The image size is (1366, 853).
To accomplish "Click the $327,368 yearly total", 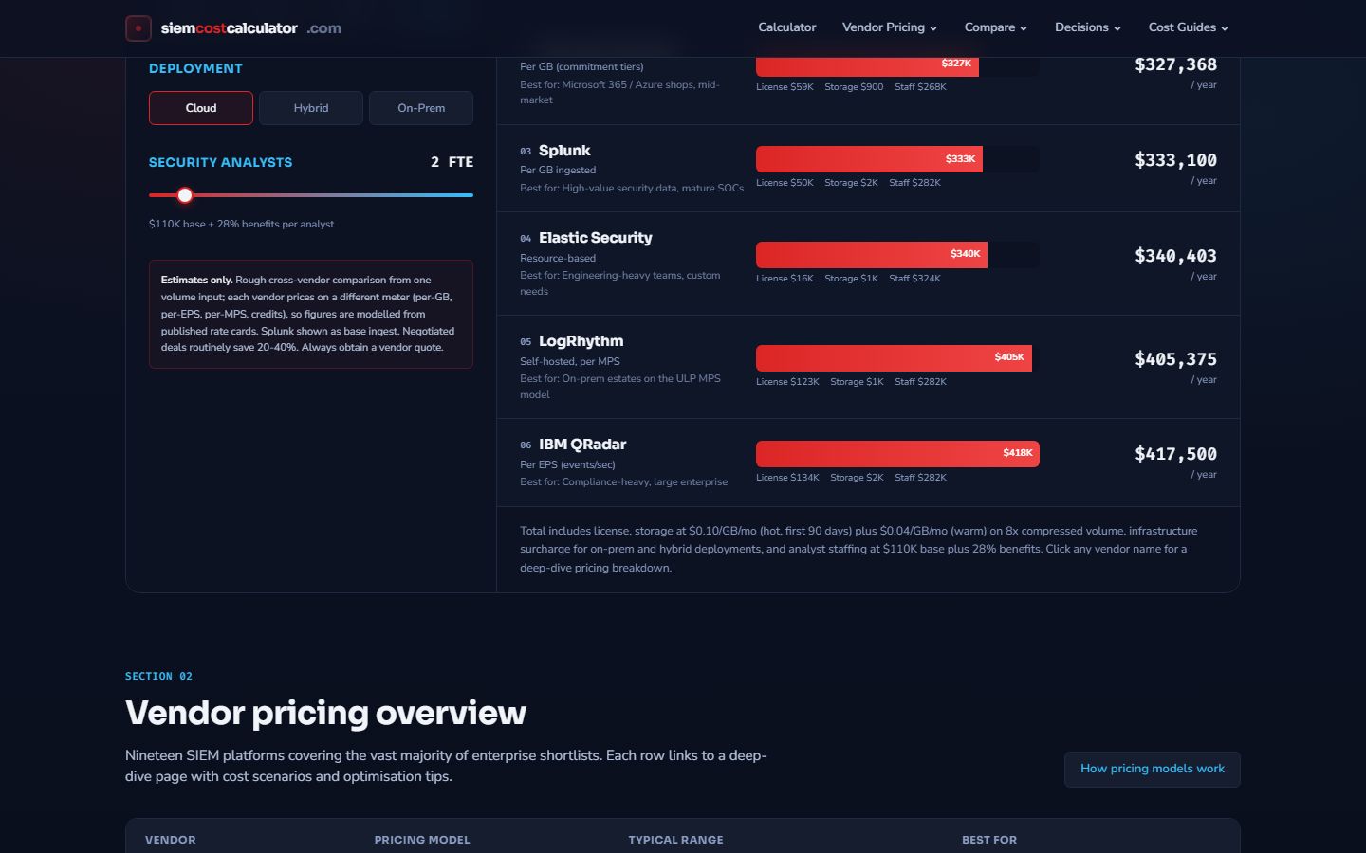I will (1175, 64).
